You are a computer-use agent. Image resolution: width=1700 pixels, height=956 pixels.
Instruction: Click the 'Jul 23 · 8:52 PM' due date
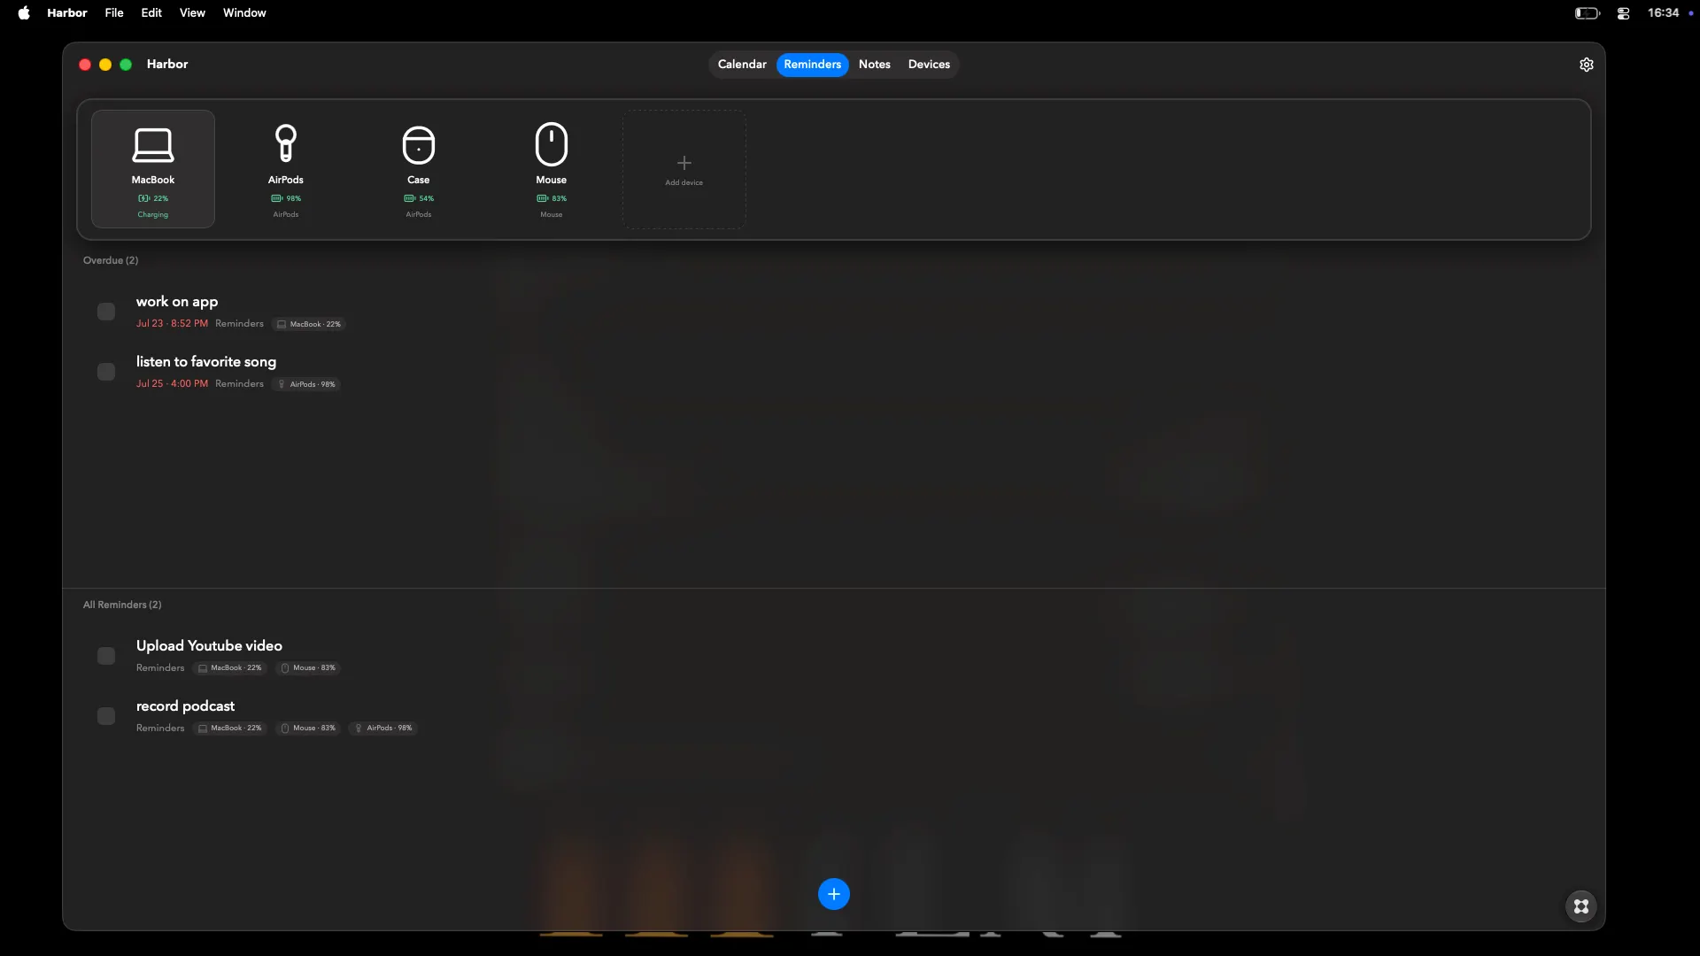click(172, 324)
